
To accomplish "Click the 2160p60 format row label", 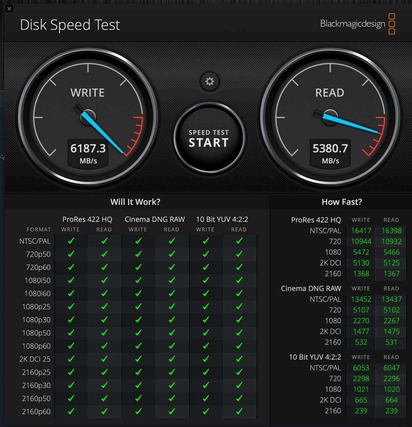I will 36,412.
